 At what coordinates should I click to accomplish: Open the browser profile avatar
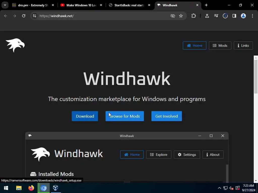pyautogui.click(x=243, y=16)
